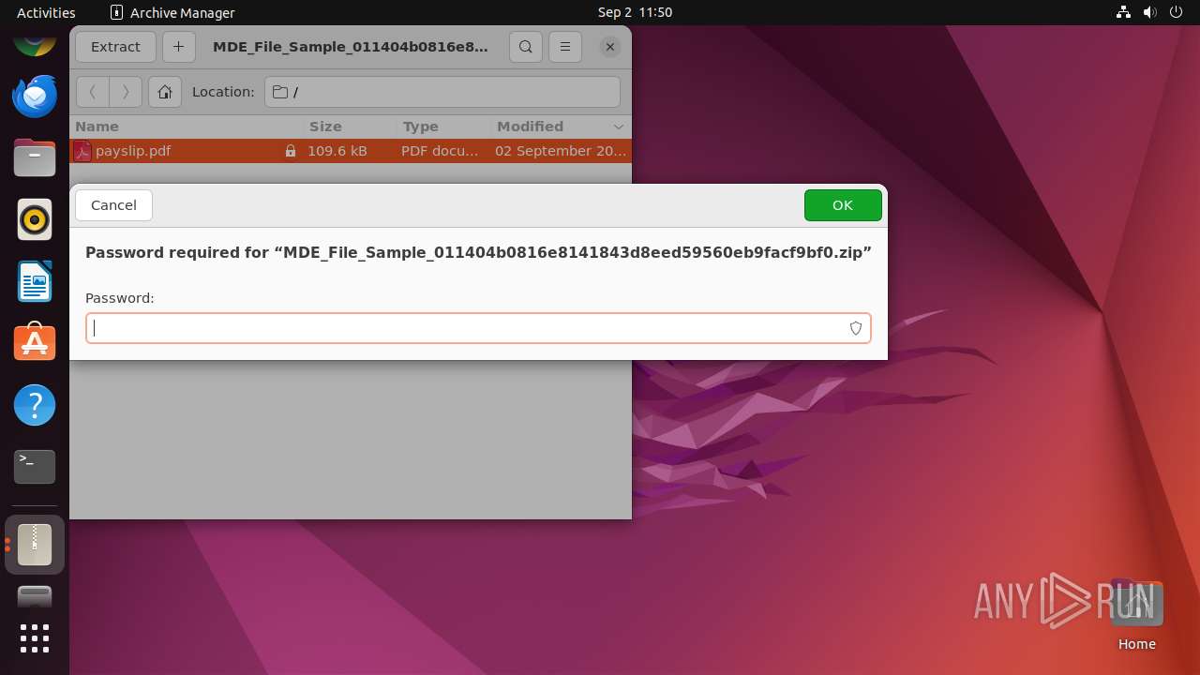Launch Terminal from the dock
The height and width of the screenshot is (675, 1200).
35,467
